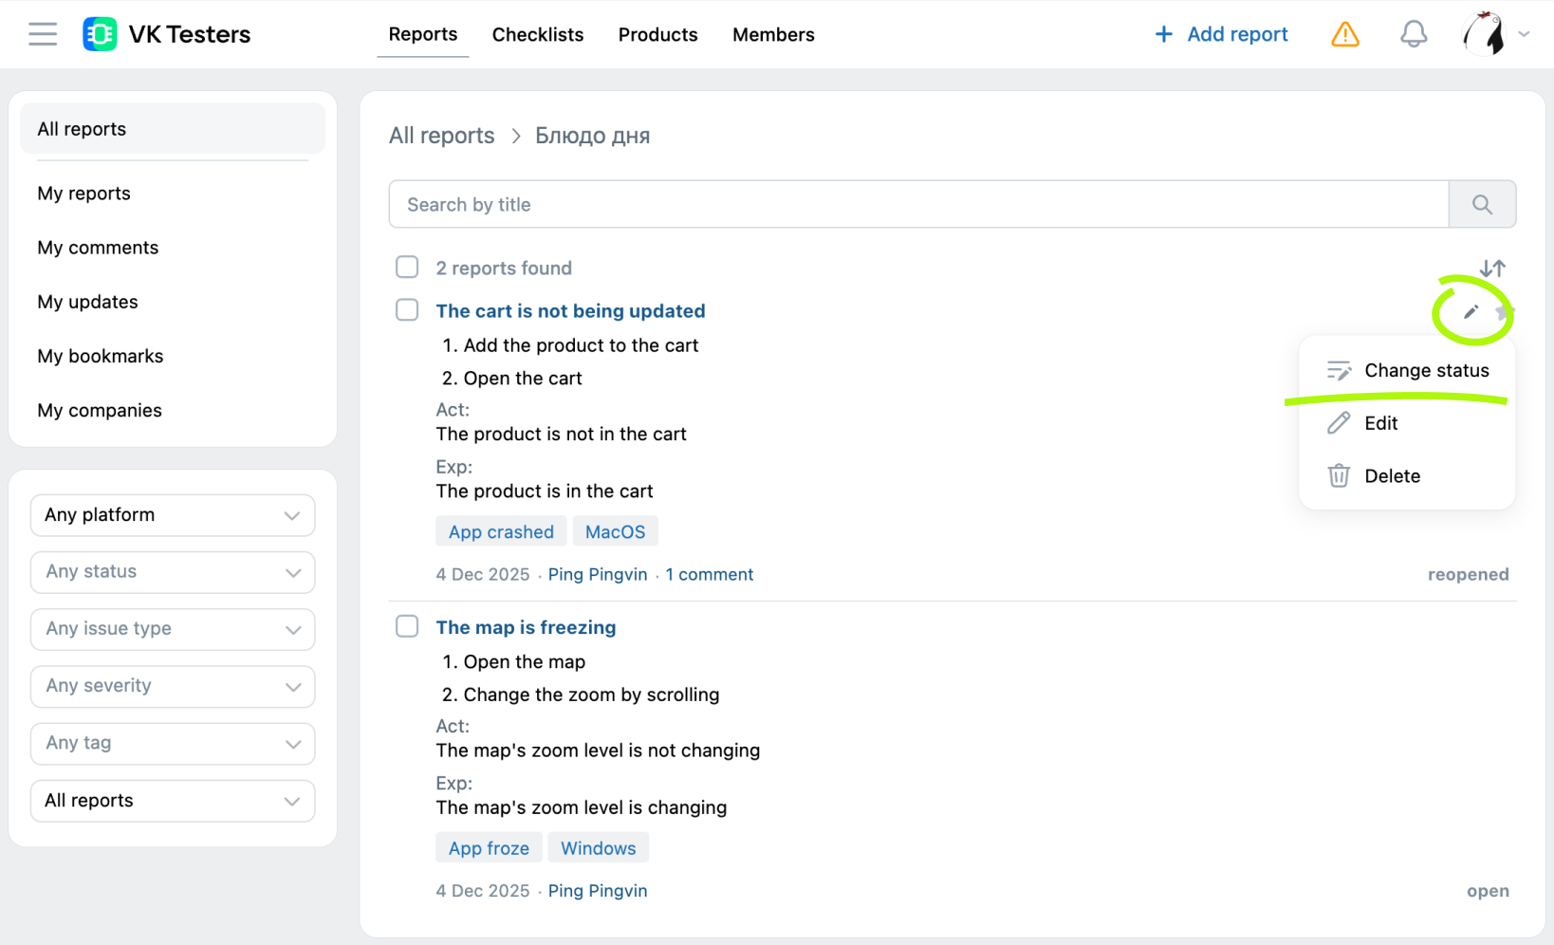
Task: Open the Any issue type dropdown
Action: point(173,629)
